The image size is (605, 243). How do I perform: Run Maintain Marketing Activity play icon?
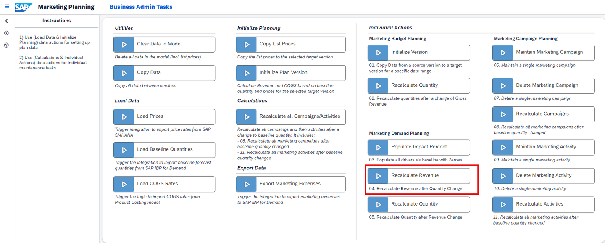pos(503,147)
